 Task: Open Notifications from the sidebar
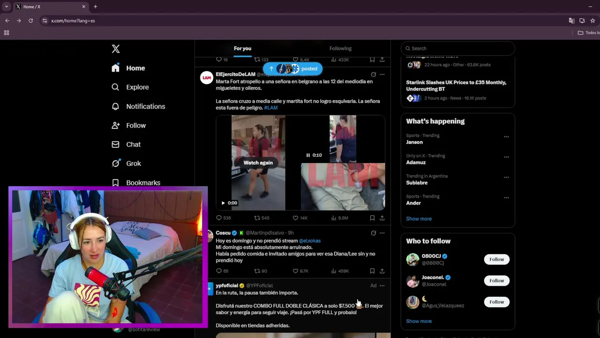(138, 107)
